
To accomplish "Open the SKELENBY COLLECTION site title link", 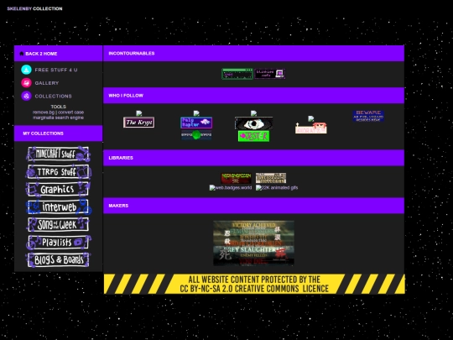I will (x=34, y=8).
